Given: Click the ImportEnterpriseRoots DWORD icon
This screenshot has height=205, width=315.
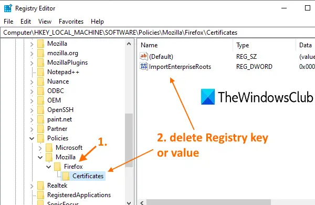Looking at the screenshot, I should pyautogui.click(x=144, y=66).
